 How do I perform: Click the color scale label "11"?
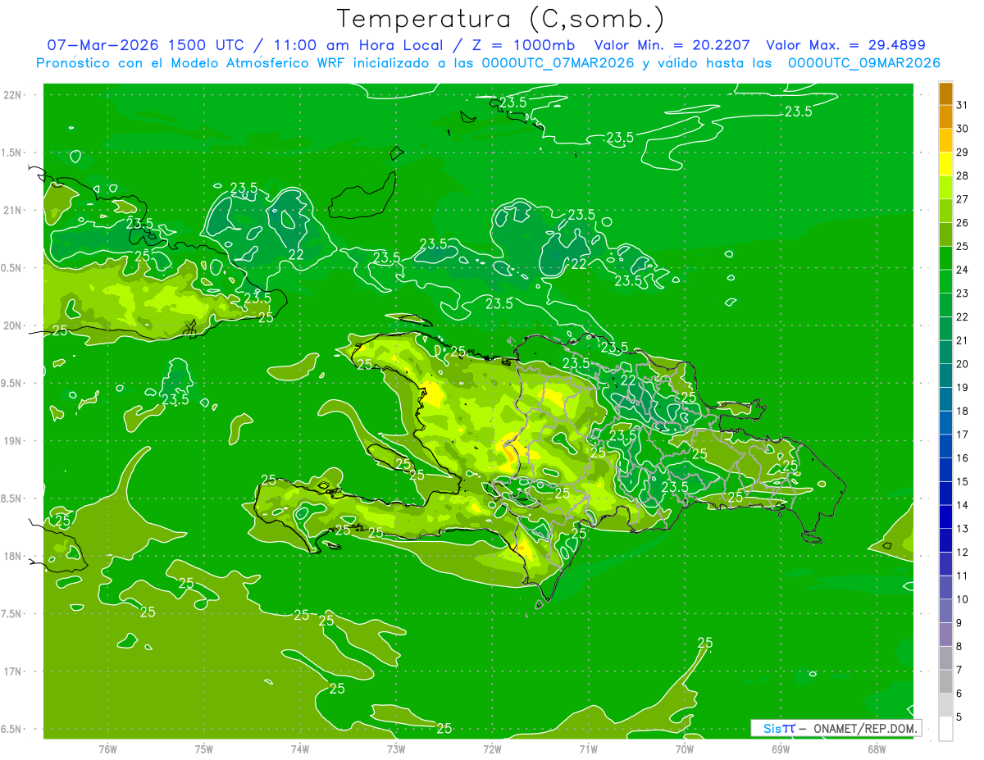963,576
